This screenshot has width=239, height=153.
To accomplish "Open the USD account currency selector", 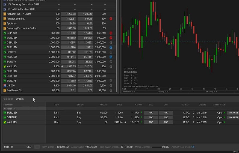I will (29, 147).
